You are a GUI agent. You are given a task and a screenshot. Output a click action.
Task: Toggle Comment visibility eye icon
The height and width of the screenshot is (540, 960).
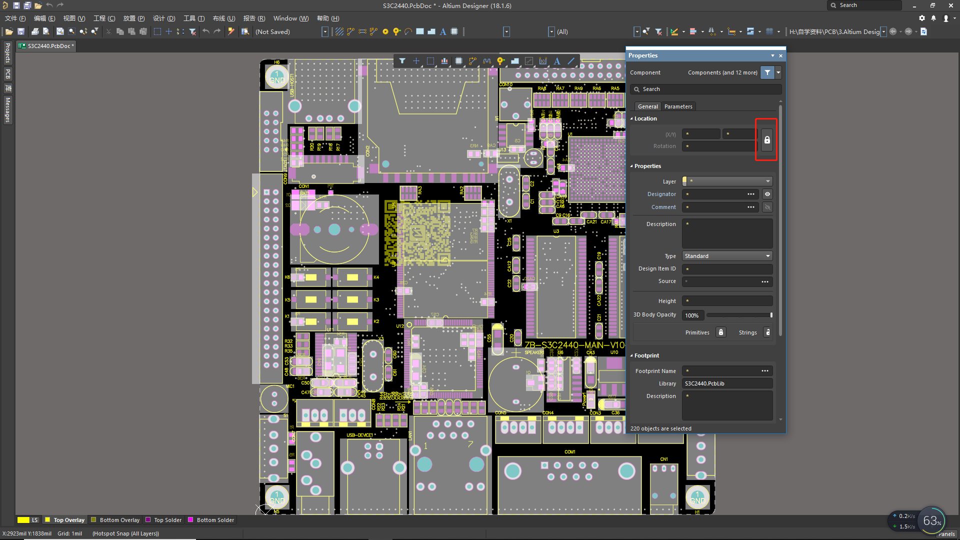767,207
